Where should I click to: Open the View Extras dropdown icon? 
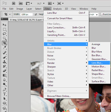pos(29,3)
